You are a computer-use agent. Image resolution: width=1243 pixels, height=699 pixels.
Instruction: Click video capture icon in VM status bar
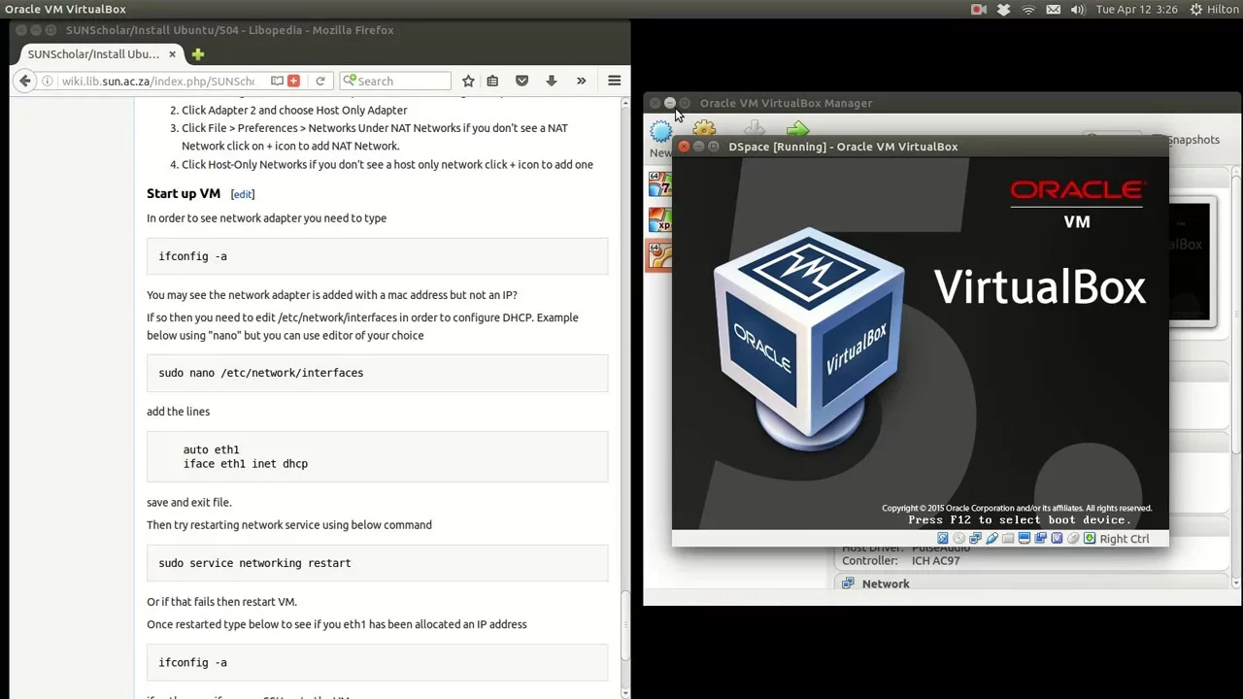[x=1040, y=539]
